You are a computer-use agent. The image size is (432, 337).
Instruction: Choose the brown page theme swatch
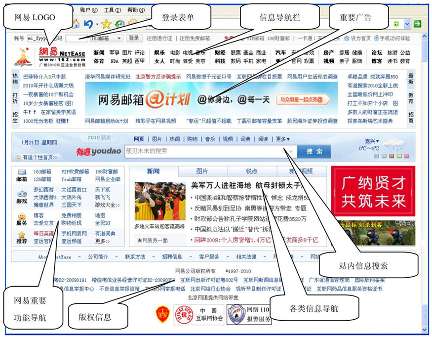tap(392, 156)
